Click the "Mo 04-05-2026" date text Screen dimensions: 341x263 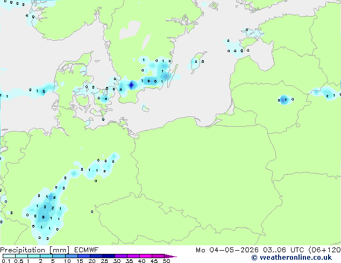pyautogui.click(x=227, y=250)
